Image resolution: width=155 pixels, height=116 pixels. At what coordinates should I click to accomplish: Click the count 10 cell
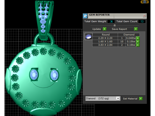[x=122, y=42]
